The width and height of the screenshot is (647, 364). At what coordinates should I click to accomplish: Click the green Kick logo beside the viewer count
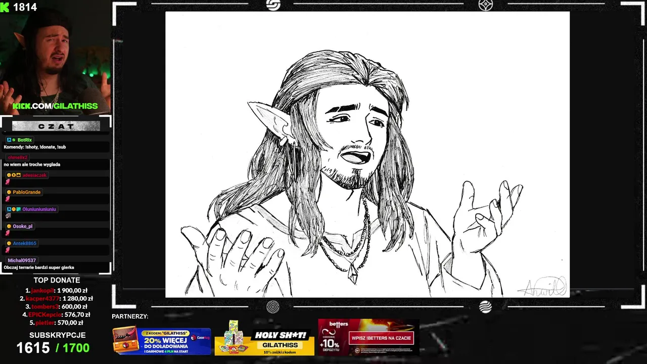click(5, 7)
